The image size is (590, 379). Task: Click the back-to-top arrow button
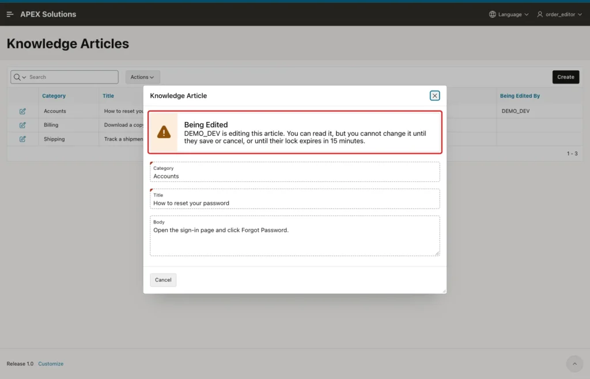tap(574, 363)
